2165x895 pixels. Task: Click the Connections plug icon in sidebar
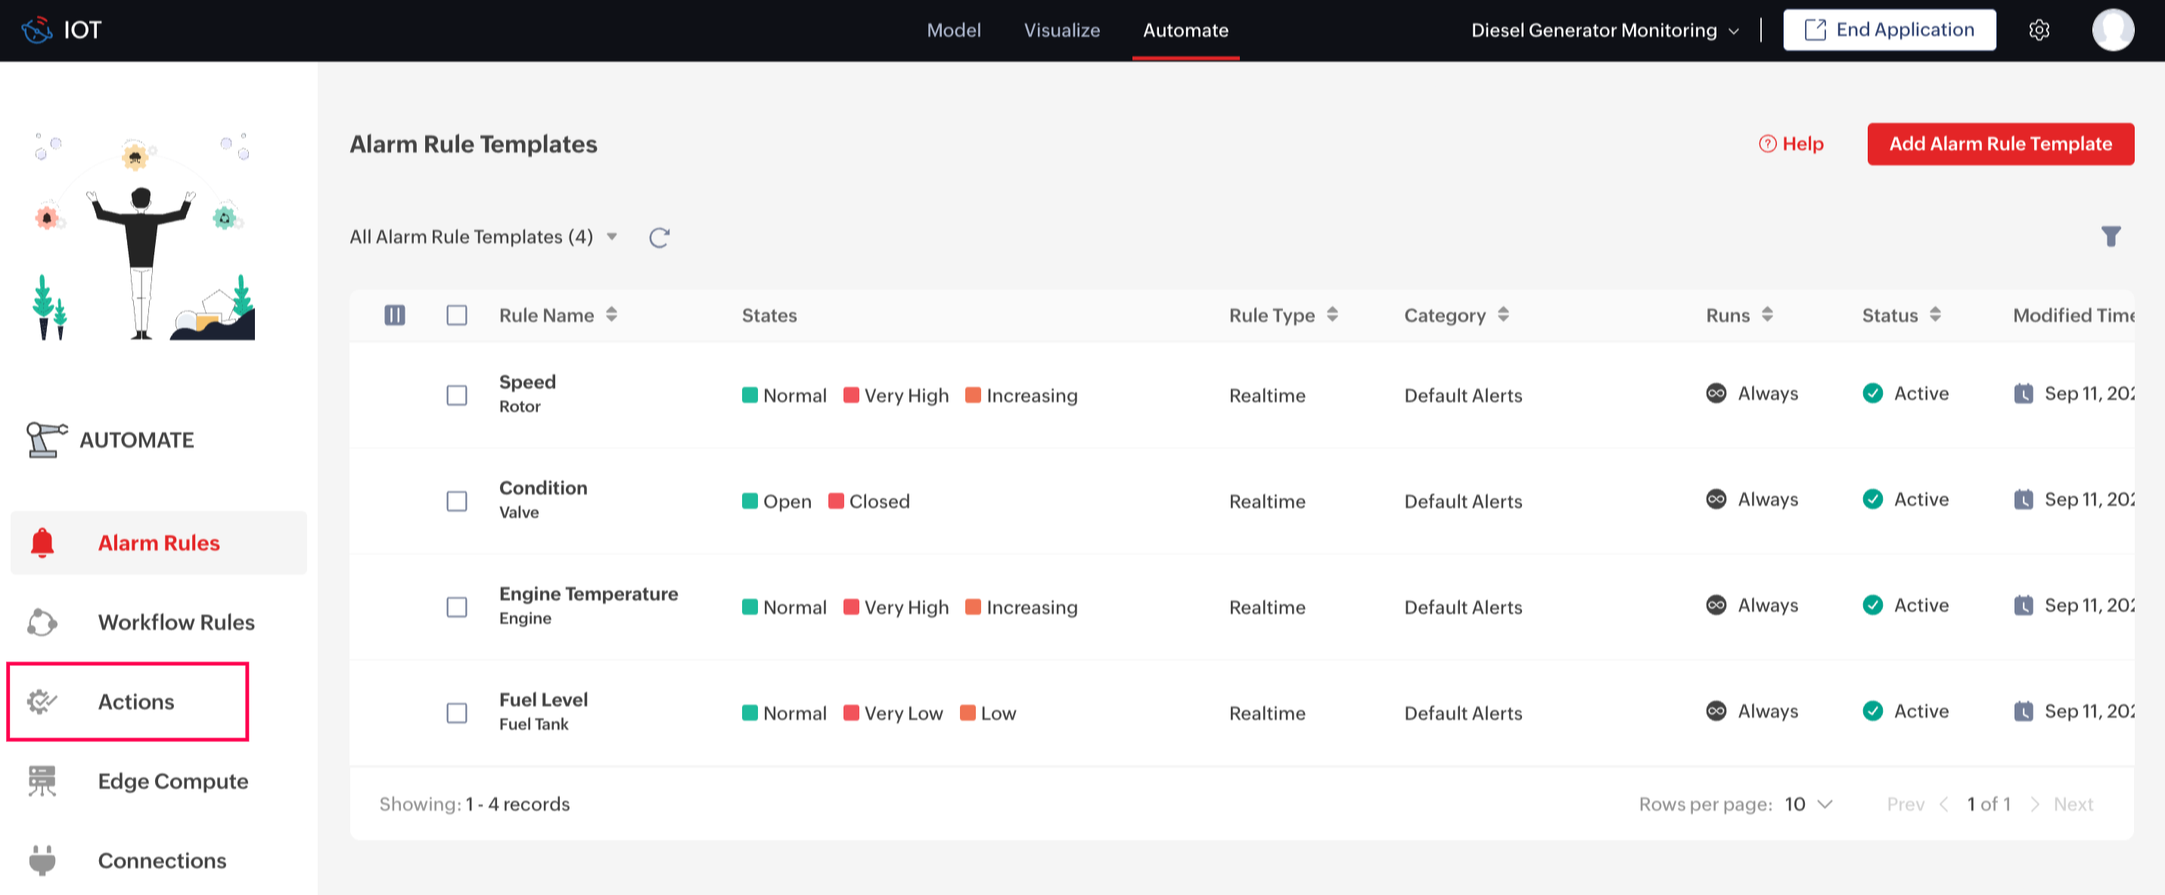tap(42, 859)
